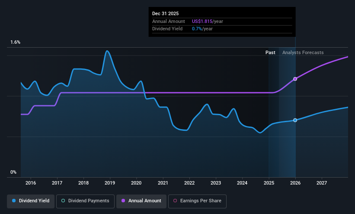This screenshot has height=214, width=355.
Task: Click the Dec 31 2025 tooltip header
Action: click(x=165, y=13)
